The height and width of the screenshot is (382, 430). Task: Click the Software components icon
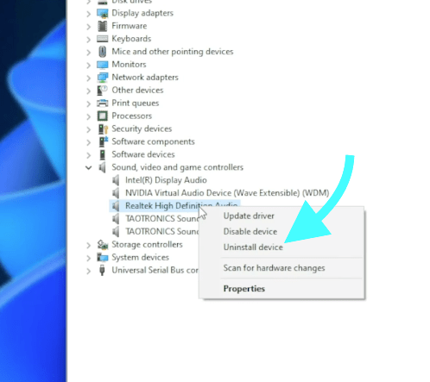[103, 141]
